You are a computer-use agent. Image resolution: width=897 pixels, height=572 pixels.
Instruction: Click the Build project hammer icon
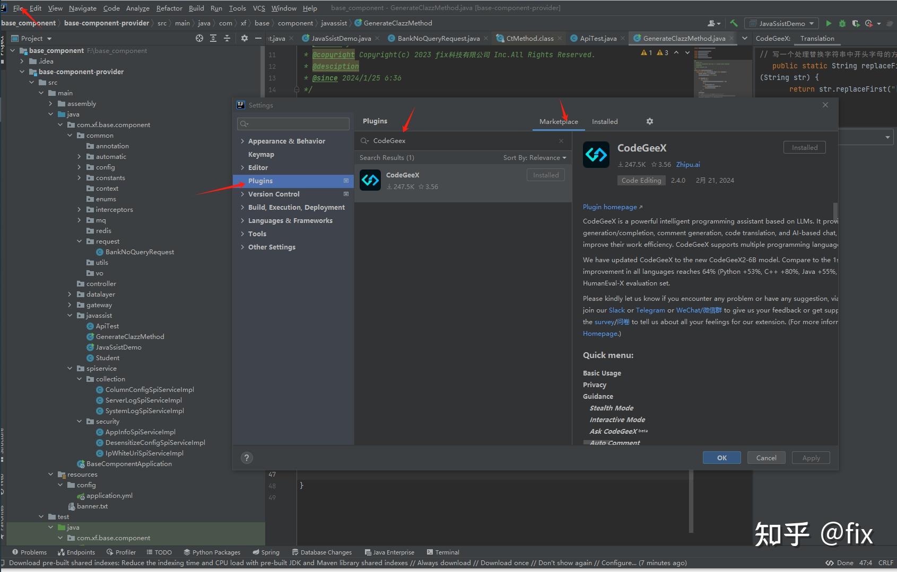[x=734, y=23]
